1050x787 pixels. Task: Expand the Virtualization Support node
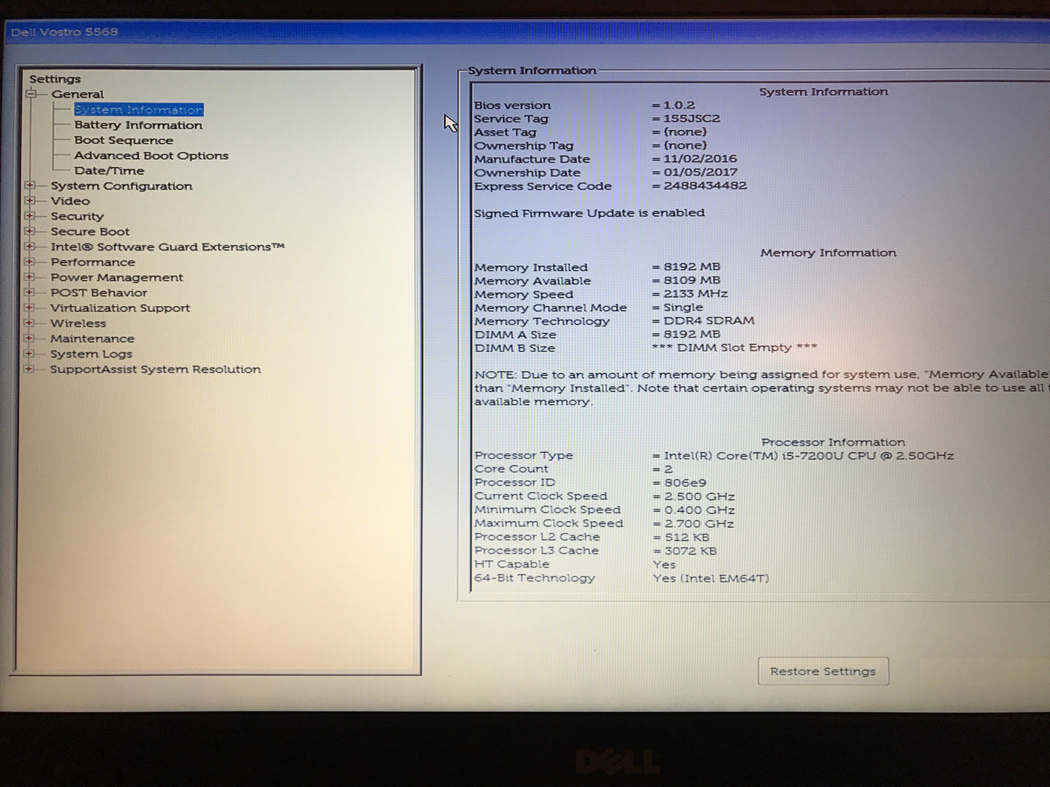(30, 308)
